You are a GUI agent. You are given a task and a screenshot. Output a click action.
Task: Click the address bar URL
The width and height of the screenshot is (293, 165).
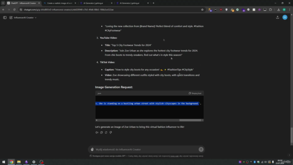click(69, 10)
